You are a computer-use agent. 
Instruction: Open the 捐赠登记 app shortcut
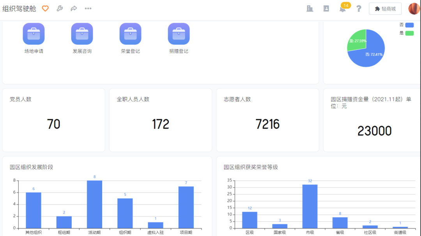click(179, 34)
